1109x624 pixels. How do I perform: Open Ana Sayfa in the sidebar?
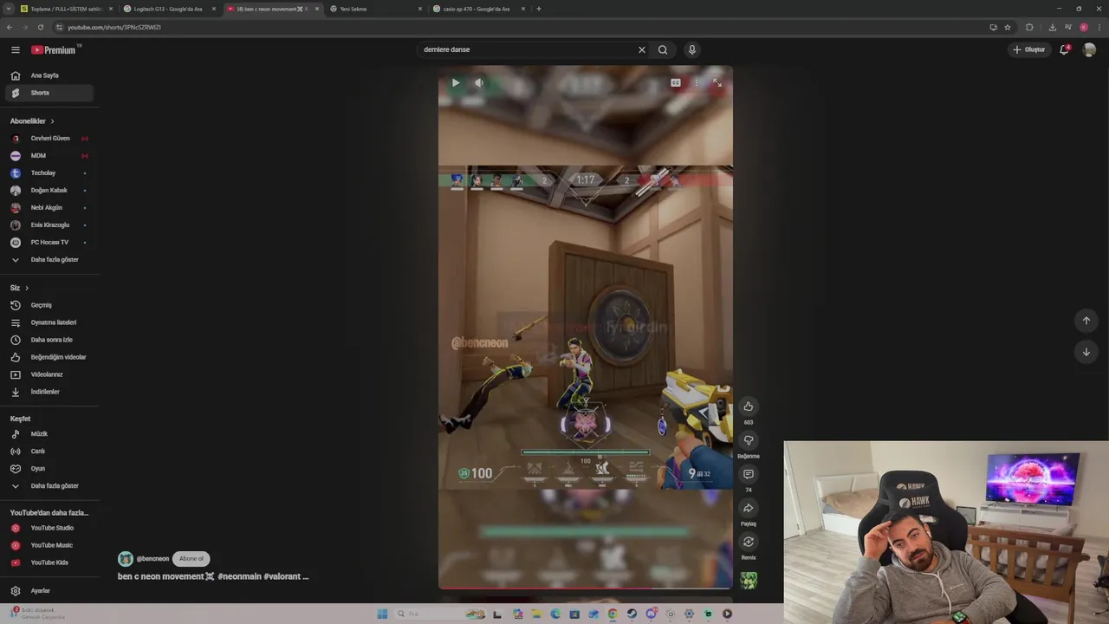(50, 75)
